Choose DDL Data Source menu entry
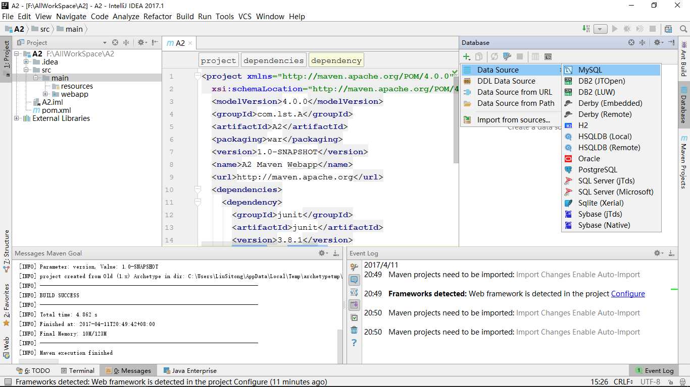Viewport: 690px width, 387px height. click(511, 81)
